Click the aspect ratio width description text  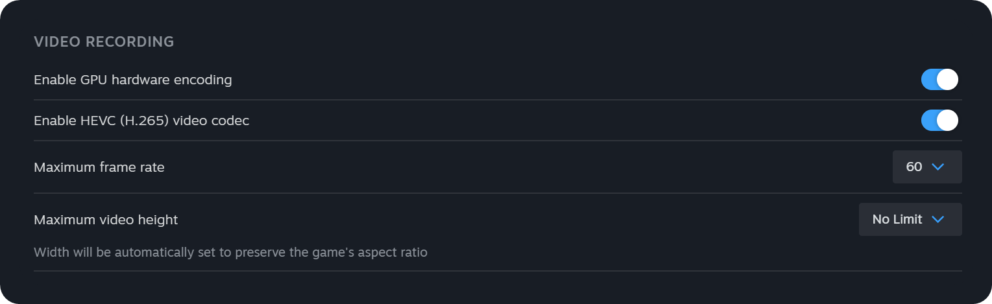tap(230, 252)
